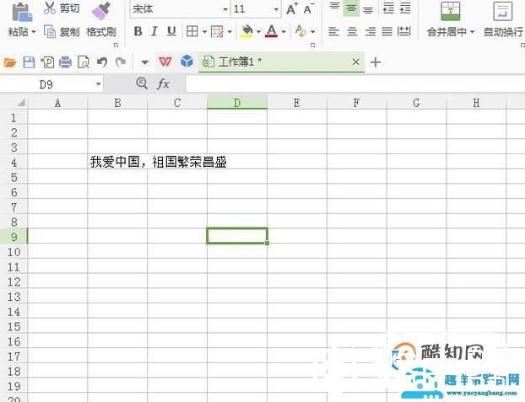Viewport: 525px width, 402px height.
Task: Select row 15 header
Action: (x=14, y=326)
